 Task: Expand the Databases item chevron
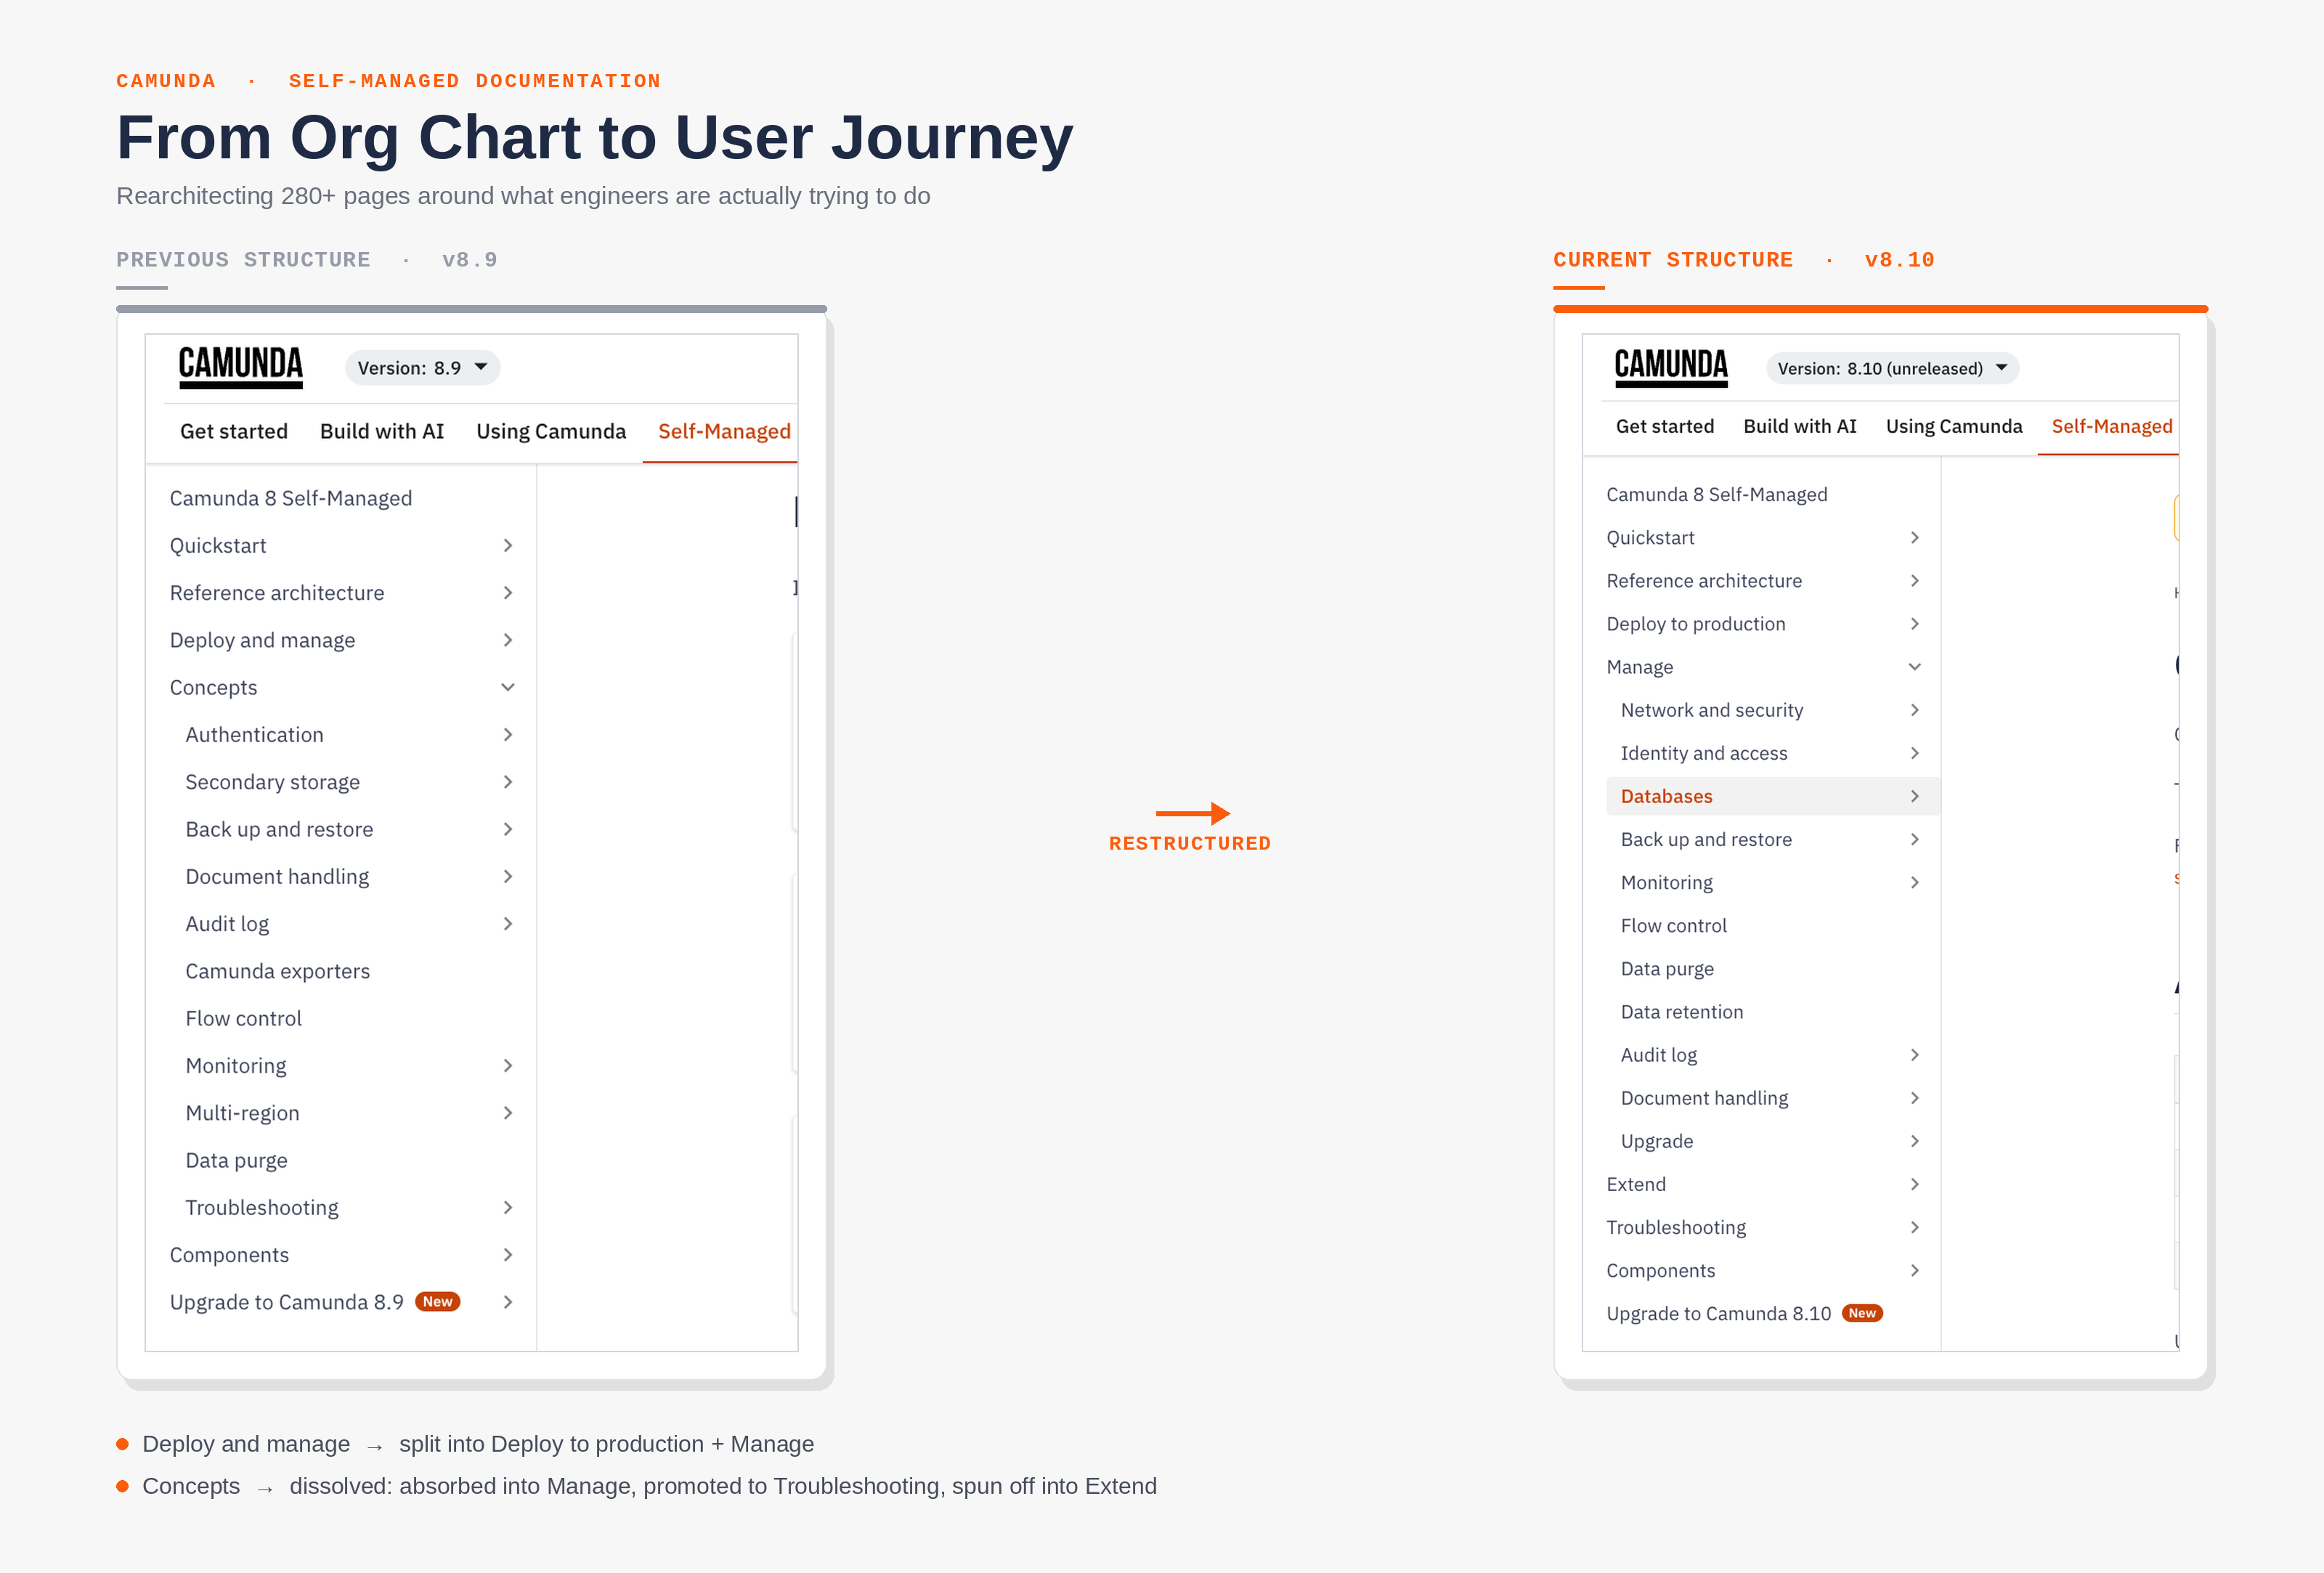1914,796
